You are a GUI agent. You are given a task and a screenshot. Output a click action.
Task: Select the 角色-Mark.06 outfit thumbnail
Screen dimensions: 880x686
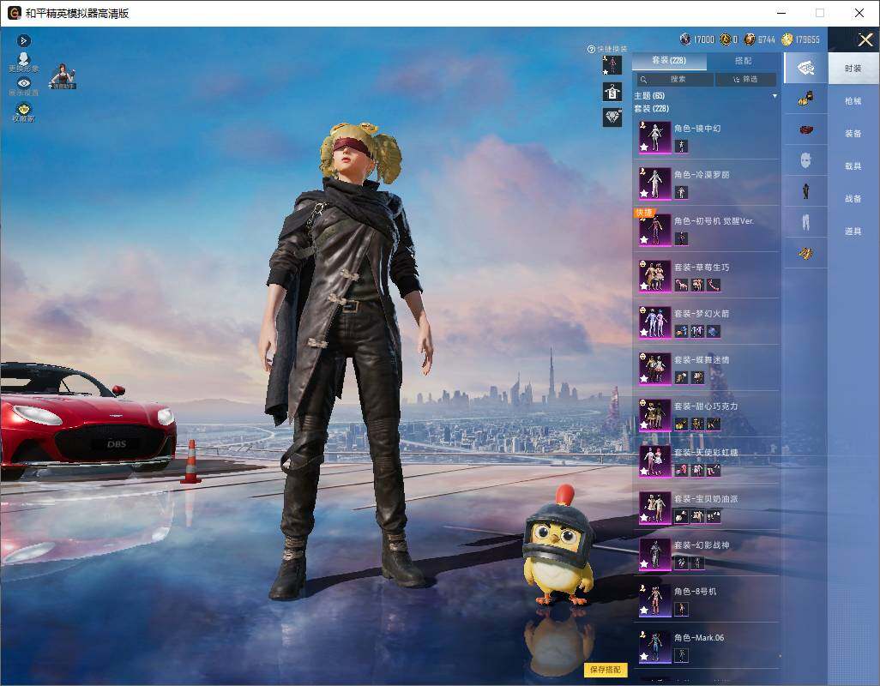655,647
